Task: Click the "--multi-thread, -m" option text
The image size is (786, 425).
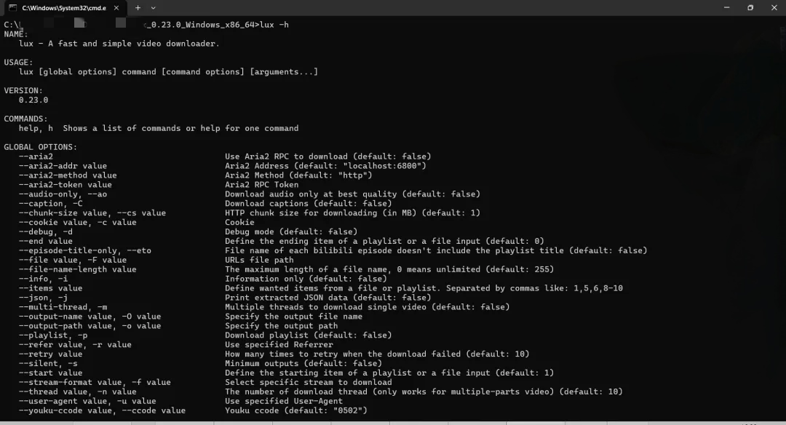Action: click(x=63, y=306)
